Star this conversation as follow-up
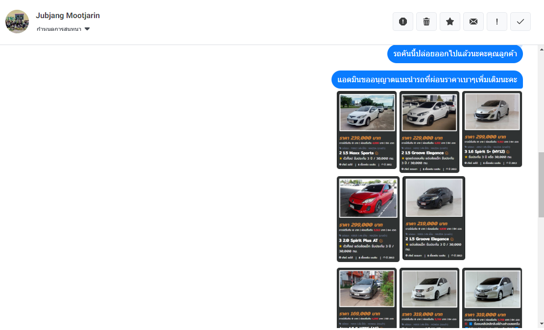The image size is (544, 330). coord(450,22)
